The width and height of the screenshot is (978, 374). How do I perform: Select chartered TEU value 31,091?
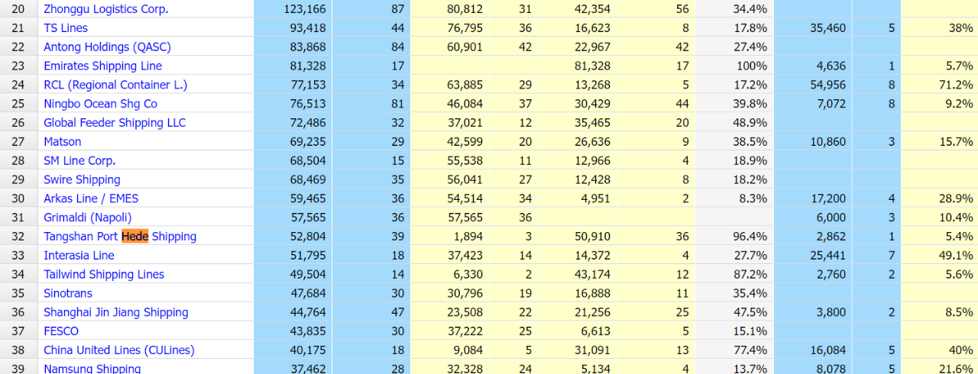pos(592,350)
